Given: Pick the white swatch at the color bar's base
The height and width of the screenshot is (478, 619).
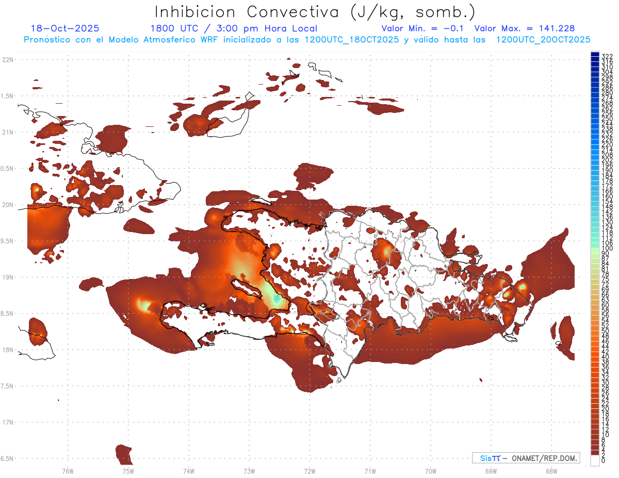Looking at the screenshot, I should coord(595,460).
